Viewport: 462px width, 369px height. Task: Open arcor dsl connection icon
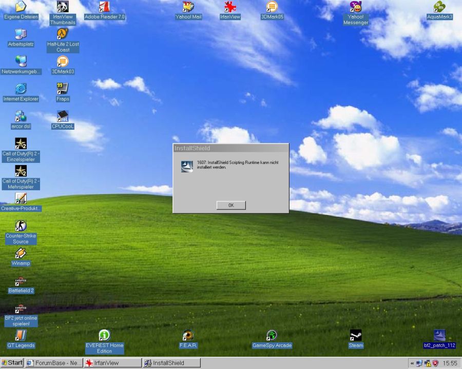tap(21, 120)
